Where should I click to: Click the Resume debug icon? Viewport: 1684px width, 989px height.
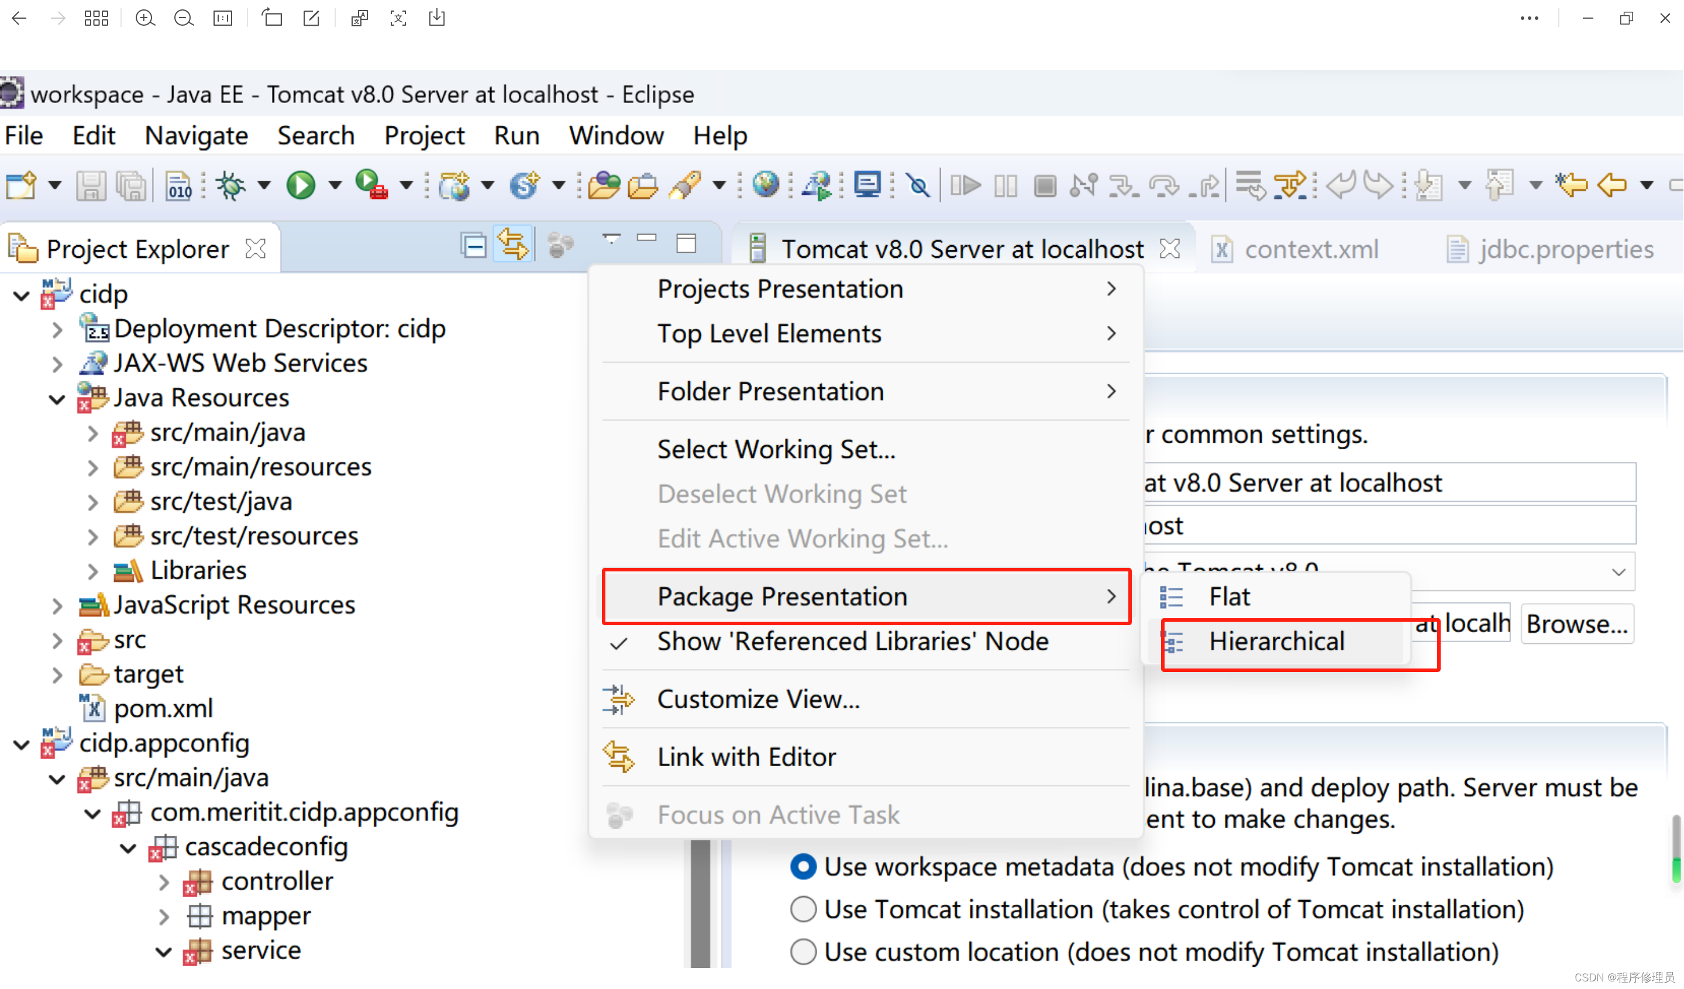(x=966, y=186)
